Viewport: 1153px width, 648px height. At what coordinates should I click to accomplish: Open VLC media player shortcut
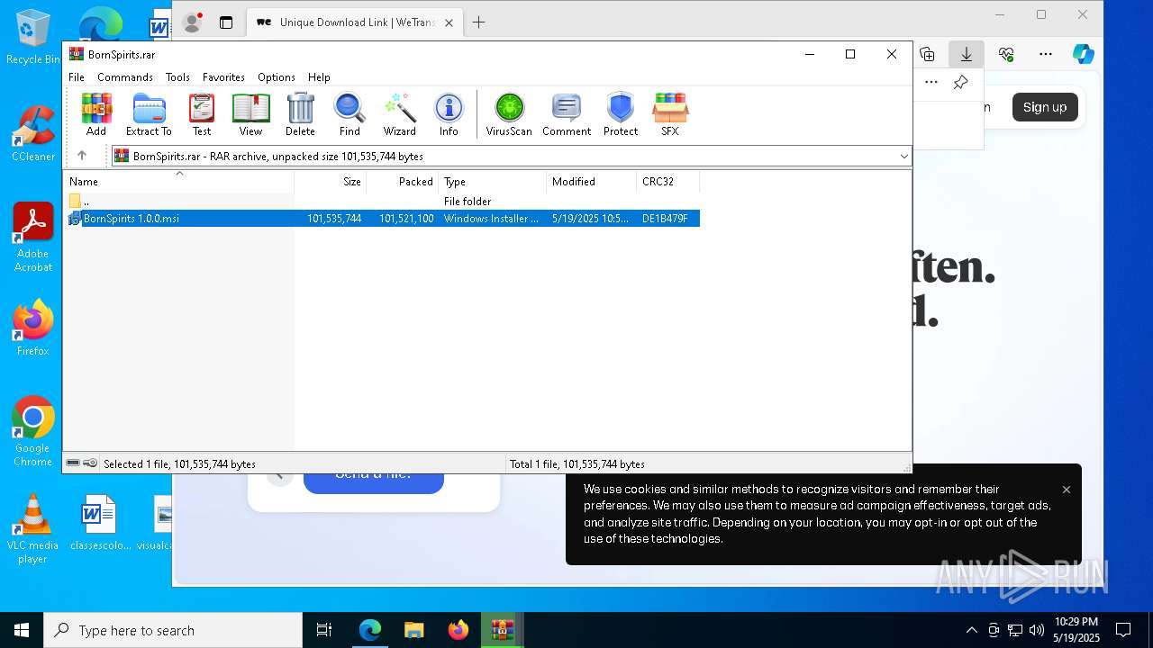click(x=32, y=528)
